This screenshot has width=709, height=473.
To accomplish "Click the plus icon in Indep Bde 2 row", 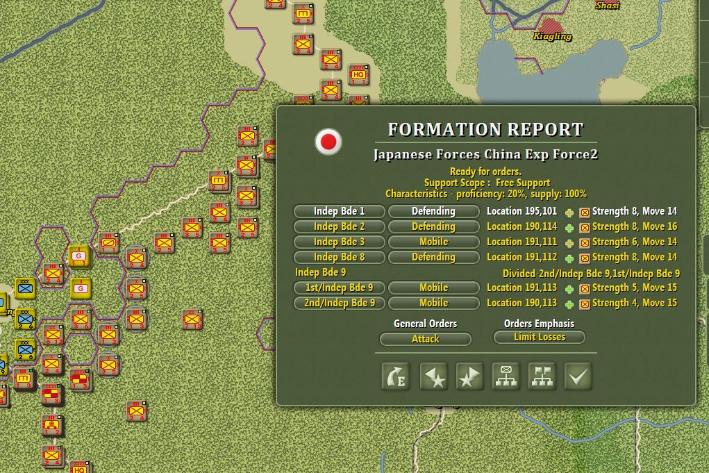I will coord(569,227).
